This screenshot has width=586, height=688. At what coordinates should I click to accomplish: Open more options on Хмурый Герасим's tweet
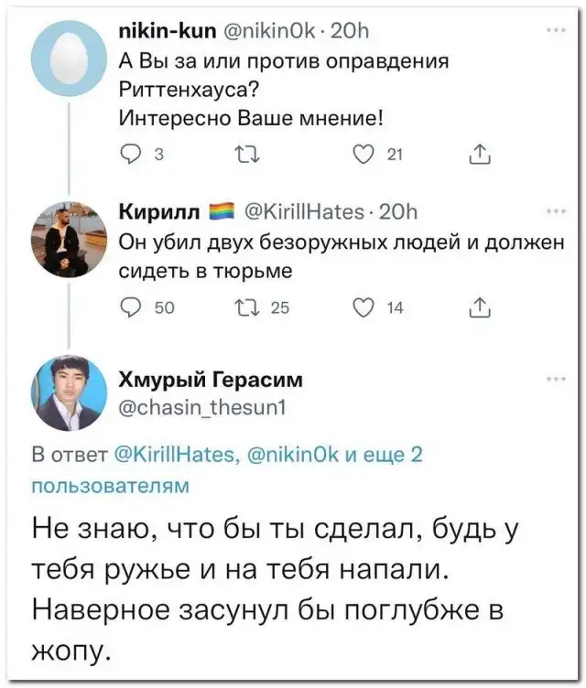tap(556, 376)
